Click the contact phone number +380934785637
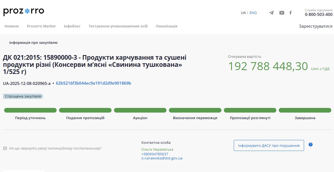This screenshot has width=334, height=172. (155, 154)
